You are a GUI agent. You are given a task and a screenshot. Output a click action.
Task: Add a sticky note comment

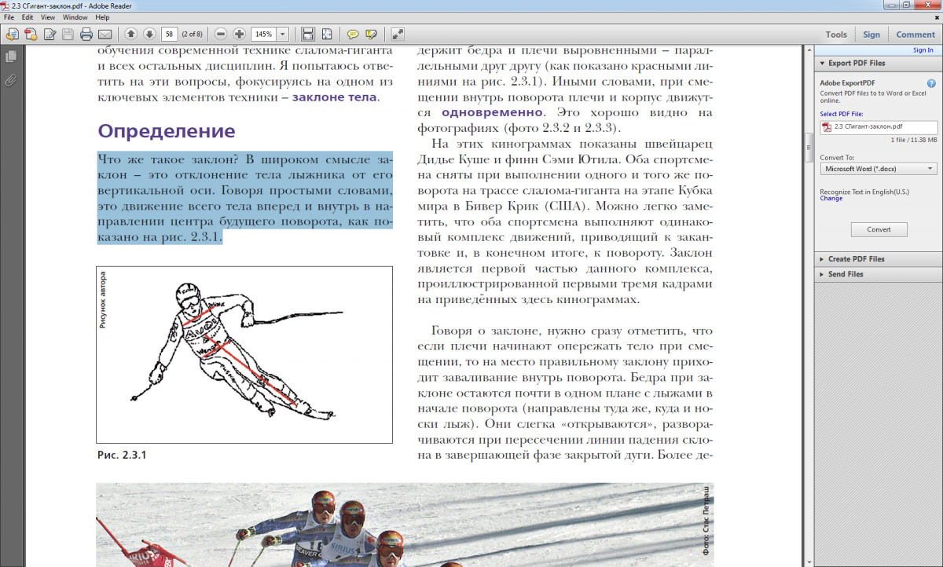[353, 34]
